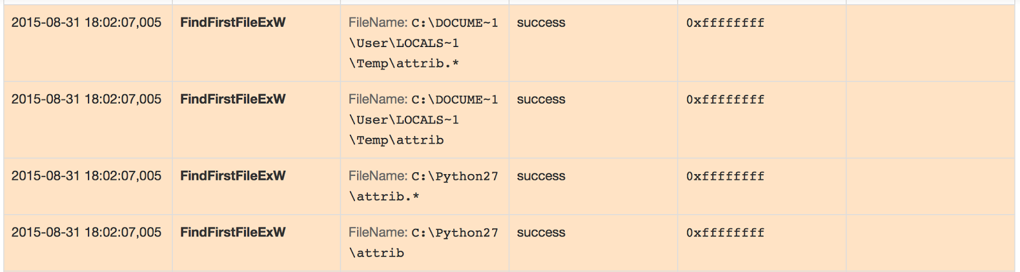Click the FileName argument C:\Python27\attrib without wildcard
Screen dimensions: 1020x272
point(423,243)
